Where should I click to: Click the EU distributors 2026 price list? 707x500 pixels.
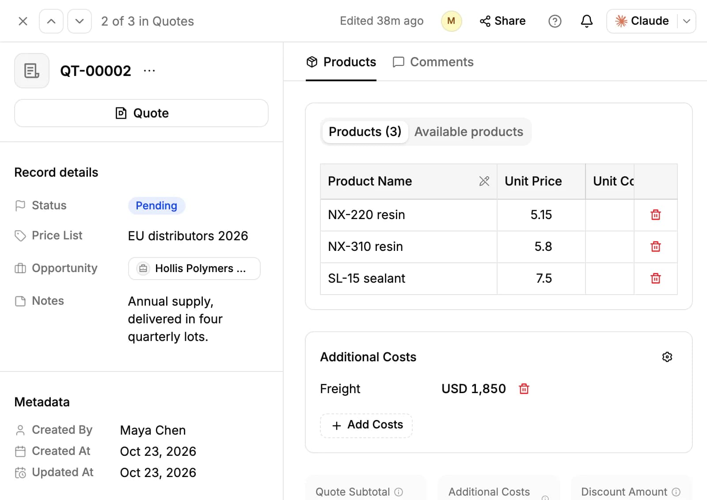[x=188, y=236]
